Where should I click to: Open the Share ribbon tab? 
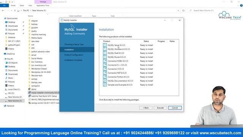pyautogui.click(x=22, y=5)
